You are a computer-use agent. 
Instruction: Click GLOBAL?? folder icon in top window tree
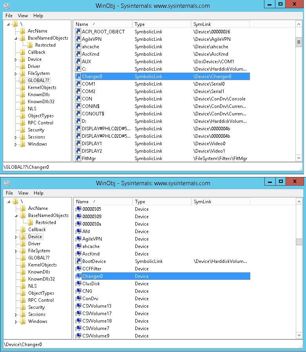22,80
